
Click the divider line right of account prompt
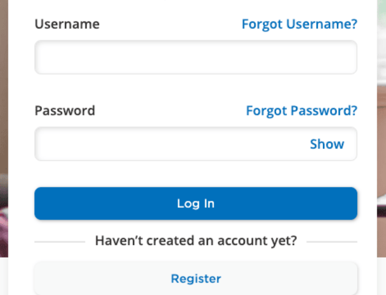(332, 242)
